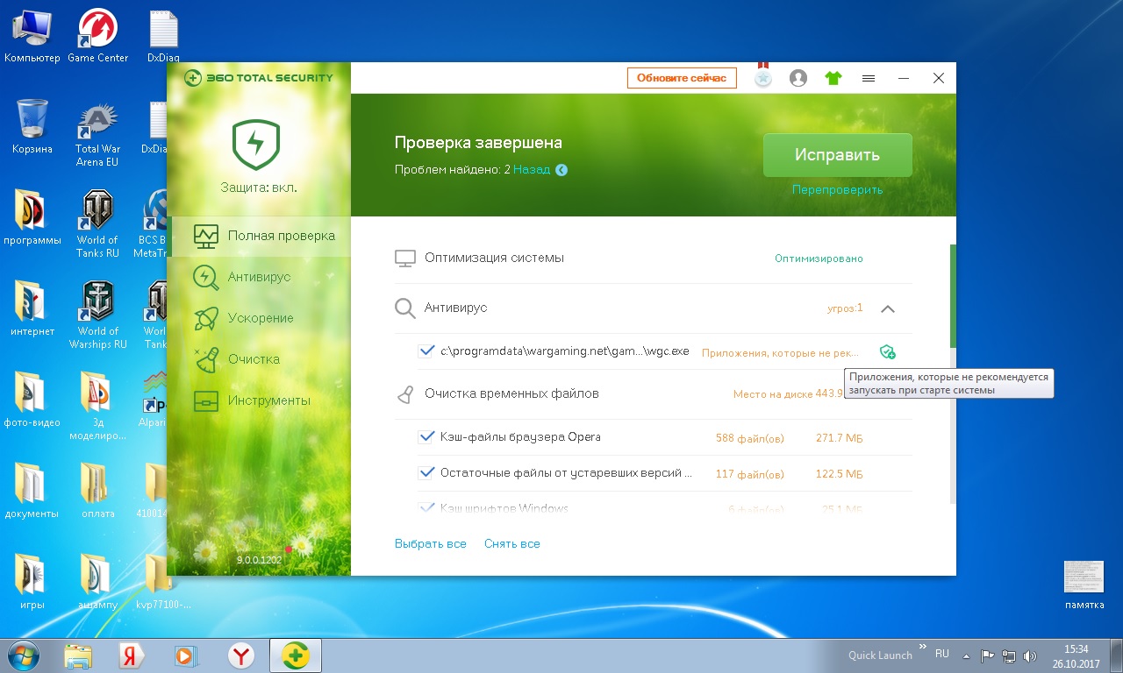This screenshot has width=1123, height=673.
Task: Select the Корзина recycle bin icon
Action: pos(32,128)
